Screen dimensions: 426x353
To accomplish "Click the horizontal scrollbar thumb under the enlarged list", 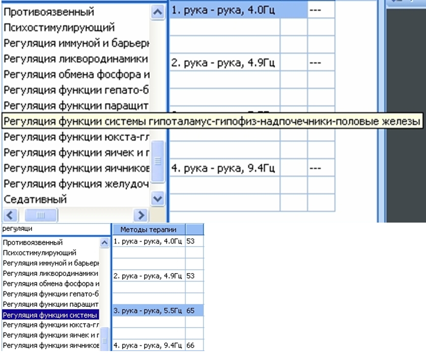I will tap(41, 215).
